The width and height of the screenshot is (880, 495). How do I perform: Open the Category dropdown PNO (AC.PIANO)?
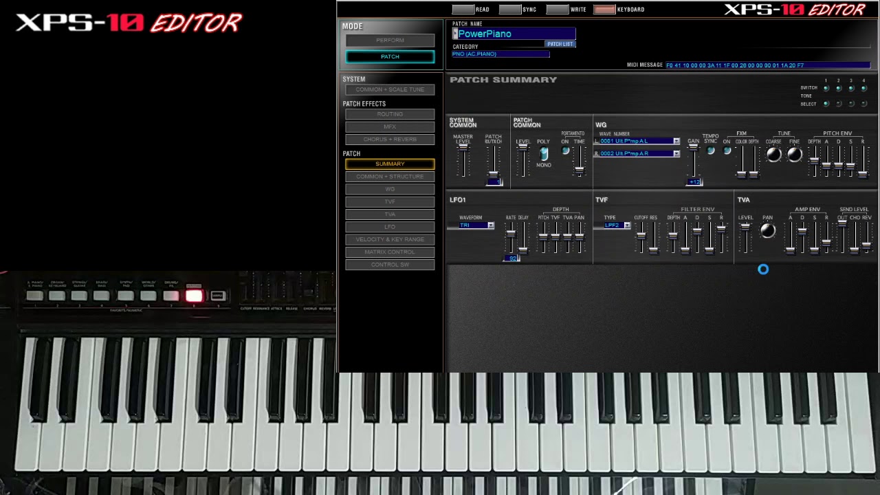(x=500, y=54)
